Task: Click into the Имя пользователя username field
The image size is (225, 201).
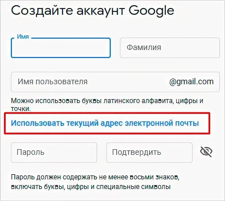Action: [115, 82]
